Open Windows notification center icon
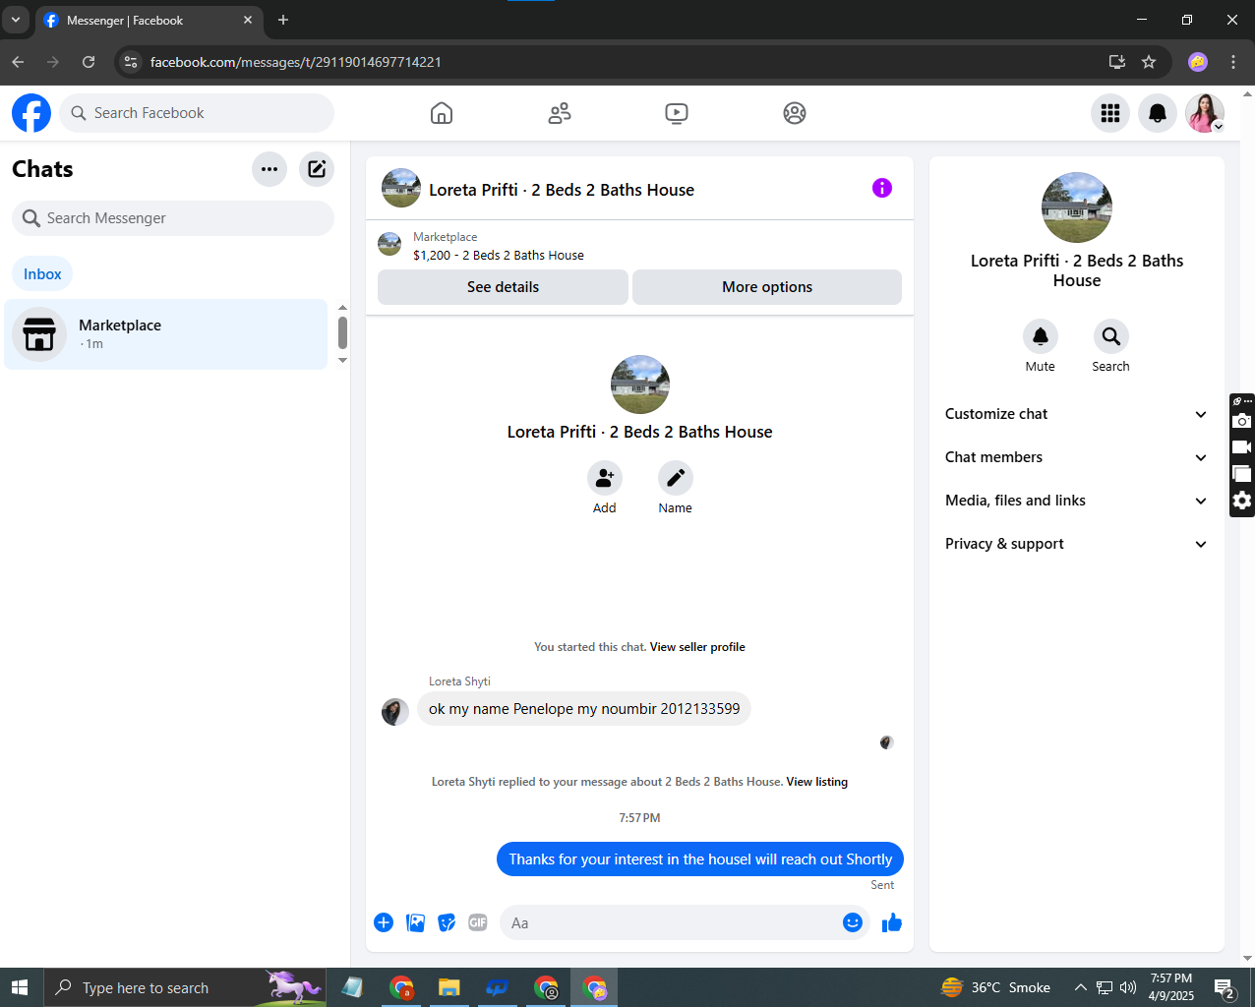Screen dimensions: 1255x1007 [x=1225, y=987]
